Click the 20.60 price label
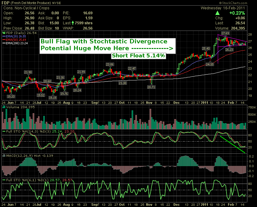 (x=47, y=81)
